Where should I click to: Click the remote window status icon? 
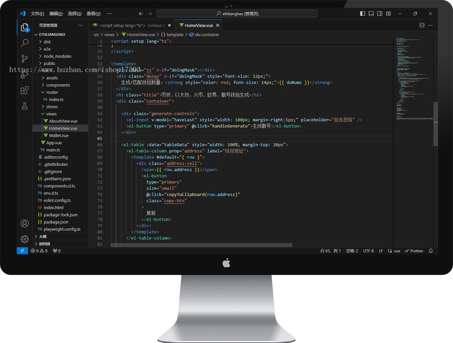(x=22, y=251)
